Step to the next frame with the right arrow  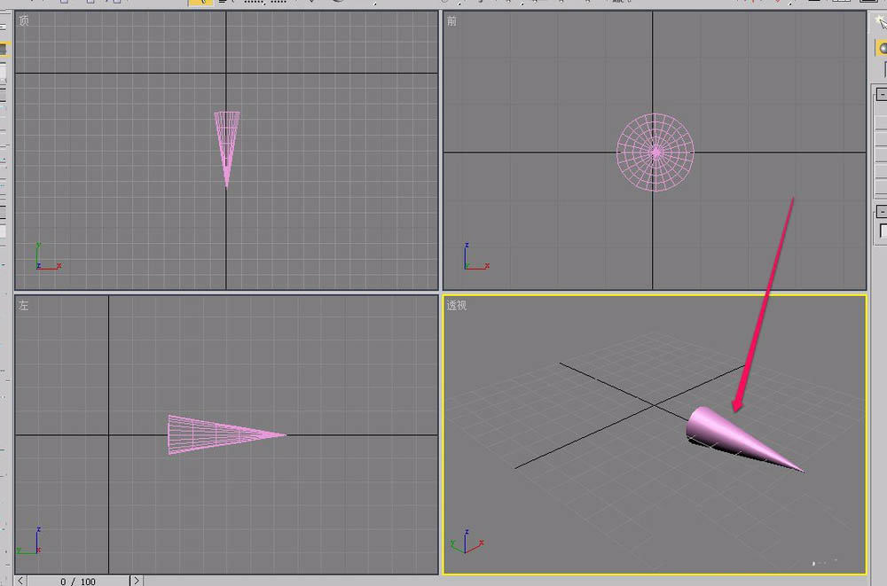pyautogui.click(x=137, y=581)
